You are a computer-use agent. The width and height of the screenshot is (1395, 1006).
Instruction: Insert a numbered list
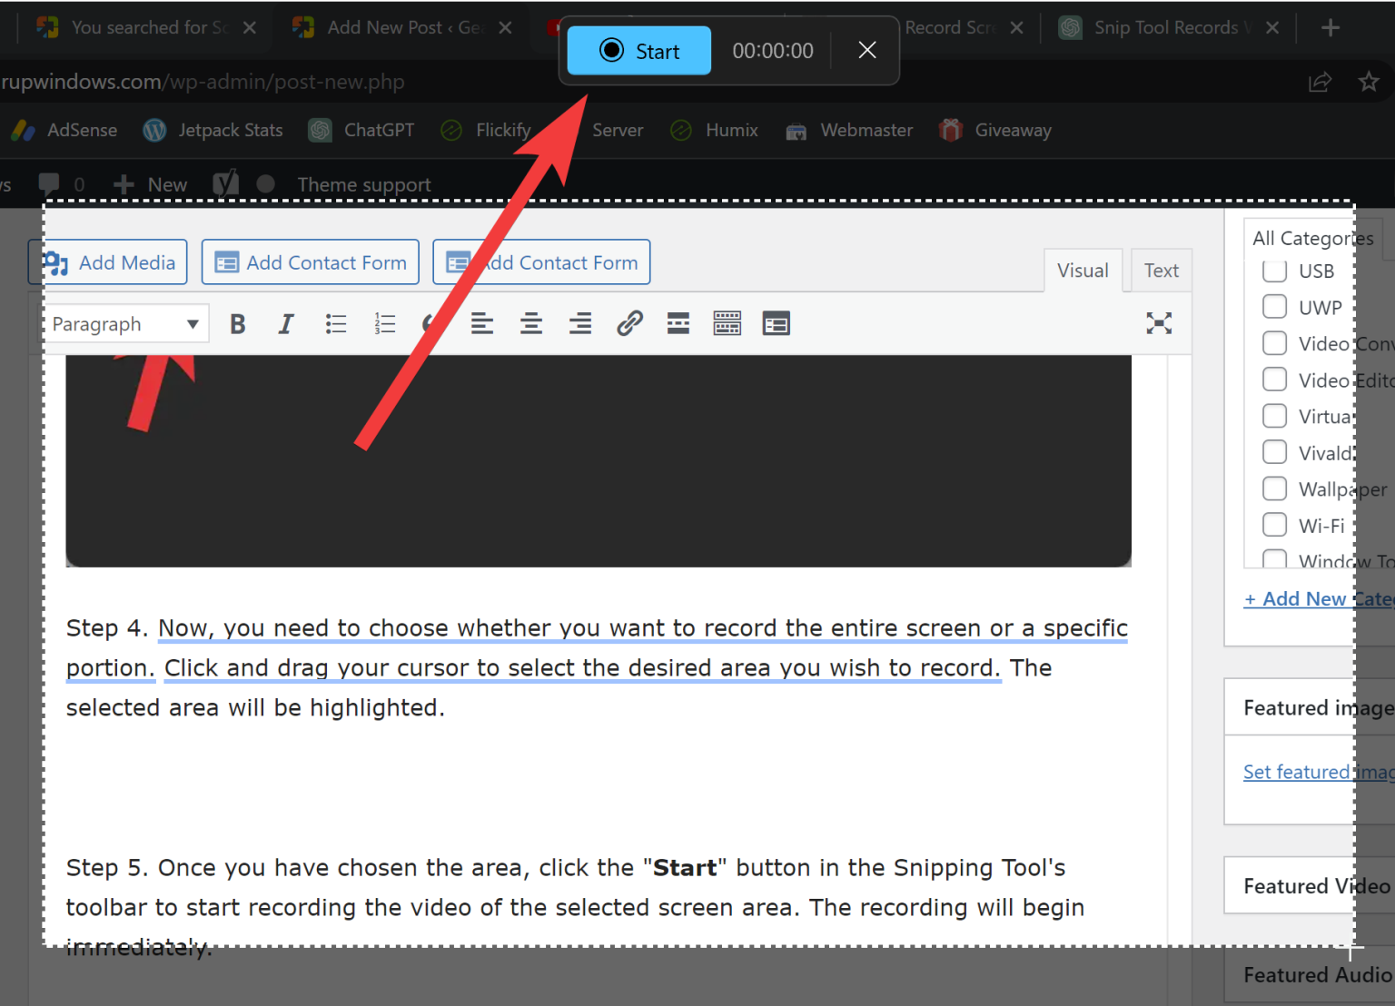[x=384, y=323]
